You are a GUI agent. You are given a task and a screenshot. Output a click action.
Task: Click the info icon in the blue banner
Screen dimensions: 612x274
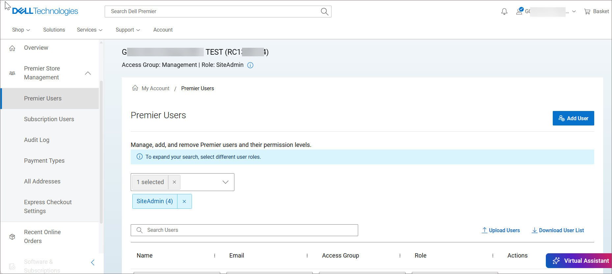(x=140, y=157)
